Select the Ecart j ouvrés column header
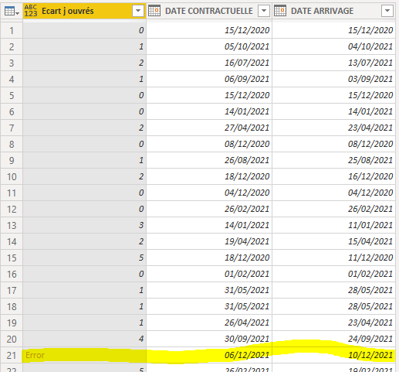Image resolution: width=399 pixels, height=372 pixels. [x=84, y=11]
